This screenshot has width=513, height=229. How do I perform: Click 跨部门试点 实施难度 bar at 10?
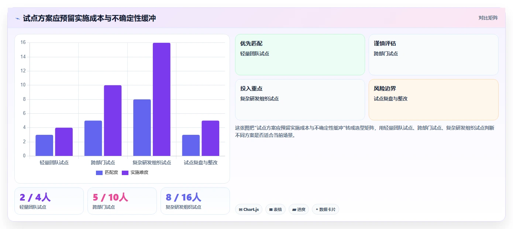(x=113, y=121)
